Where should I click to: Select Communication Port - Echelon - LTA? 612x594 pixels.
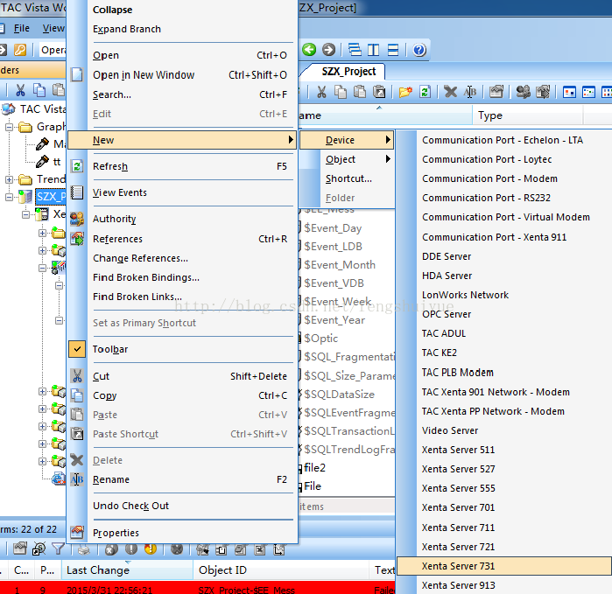point(503,140)
